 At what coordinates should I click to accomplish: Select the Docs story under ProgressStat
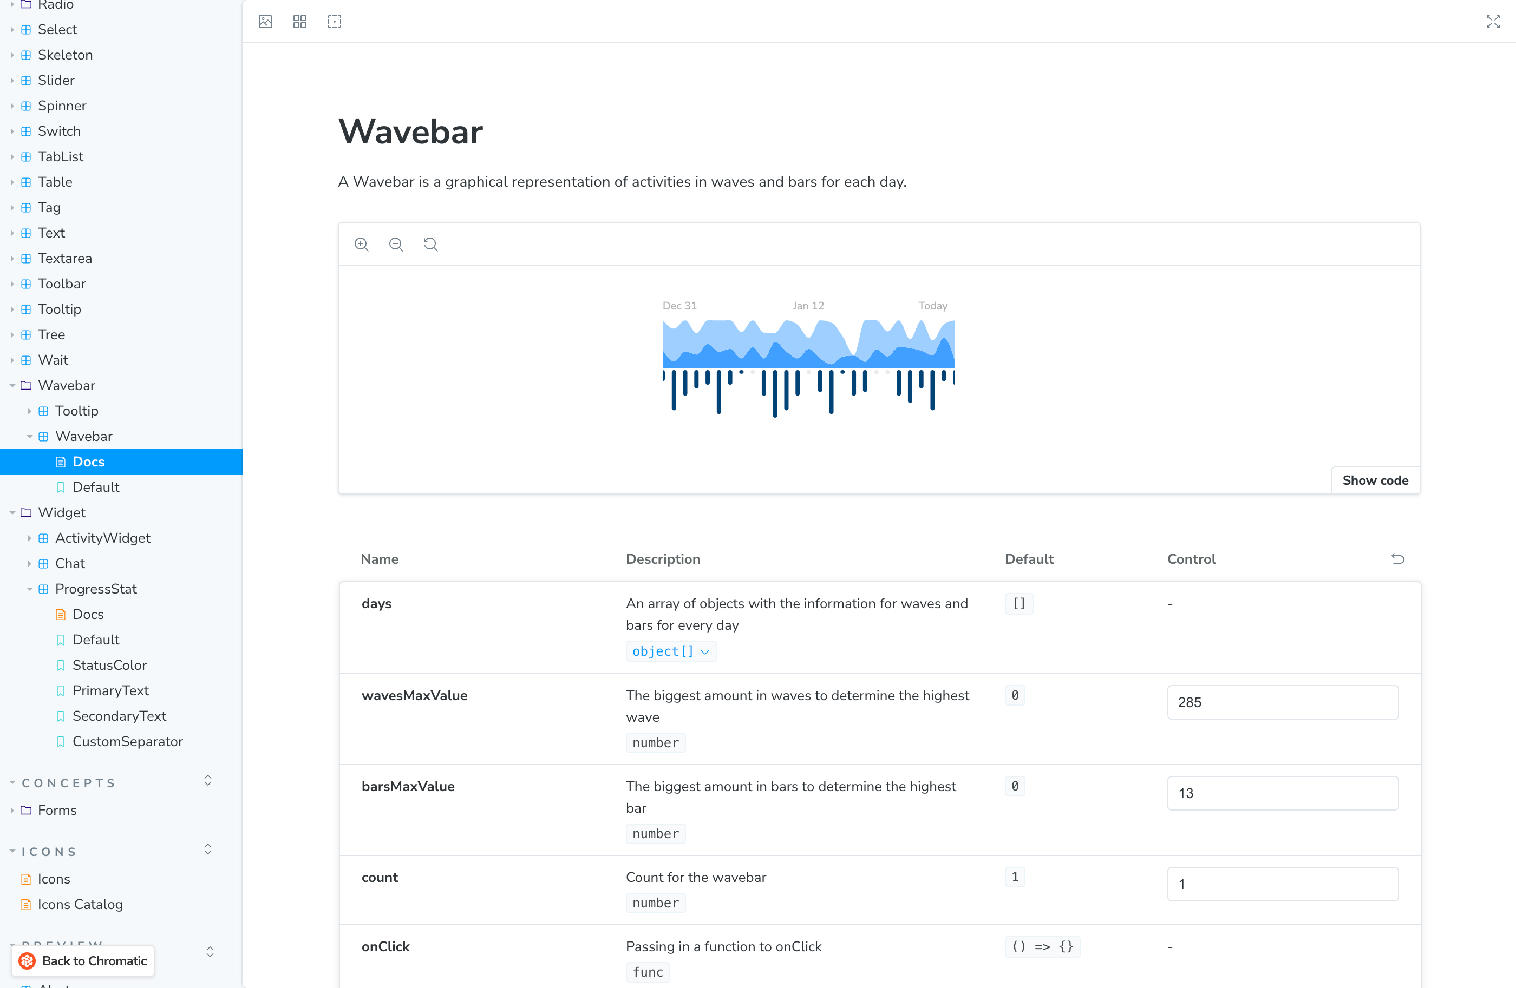point(87,614)
